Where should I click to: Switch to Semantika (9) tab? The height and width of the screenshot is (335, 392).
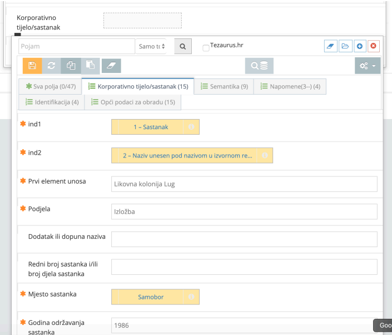click(x=224, y=87)
